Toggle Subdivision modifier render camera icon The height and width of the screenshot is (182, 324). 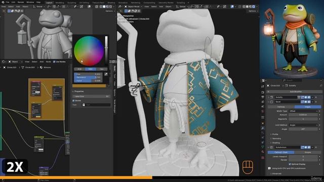coord(309,147)
